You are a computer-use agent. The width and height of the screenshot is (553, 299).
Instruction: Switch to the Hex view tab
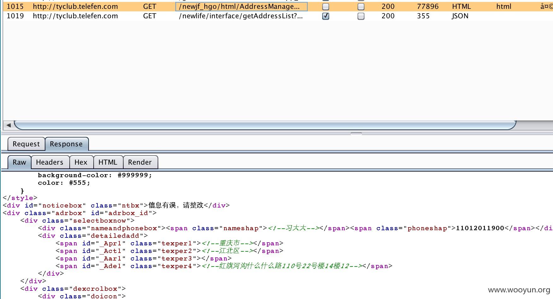(81, 162)
